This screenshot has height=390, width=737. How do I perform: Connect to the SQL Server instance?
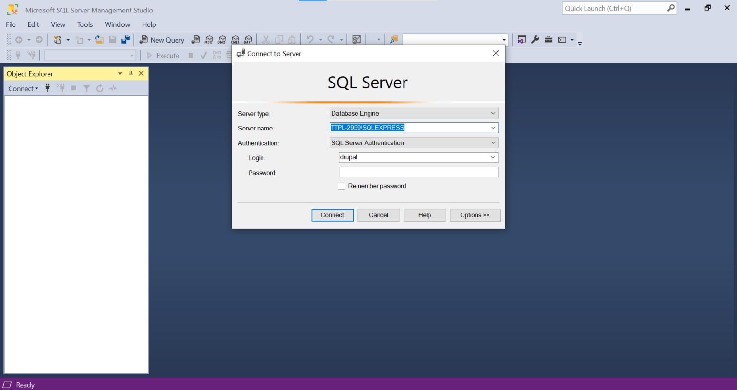click(333, 215)
